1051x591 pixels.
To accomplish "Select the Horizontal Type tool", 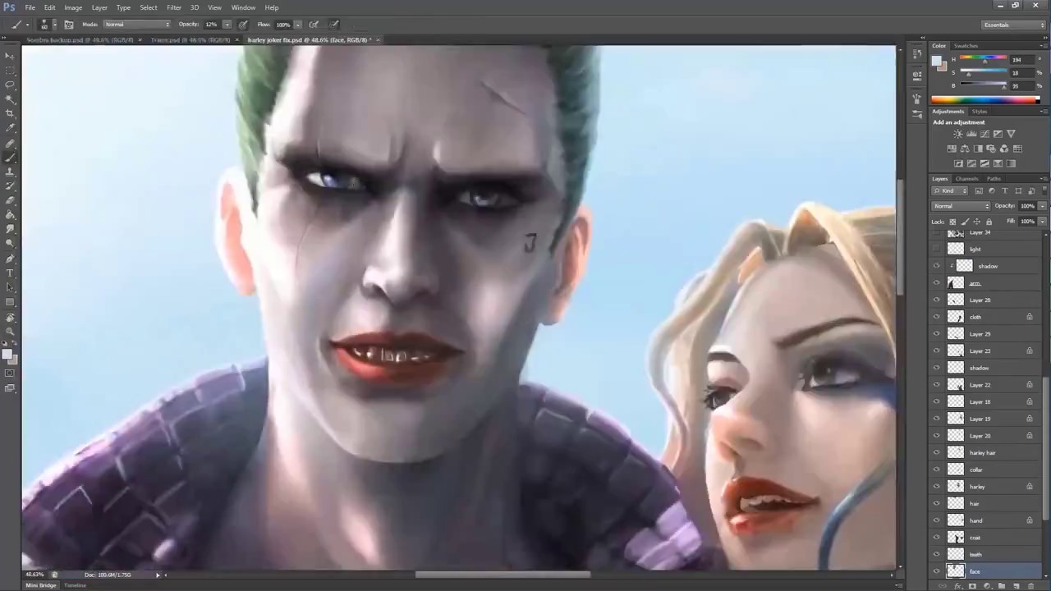I will (x=10, y=273).
